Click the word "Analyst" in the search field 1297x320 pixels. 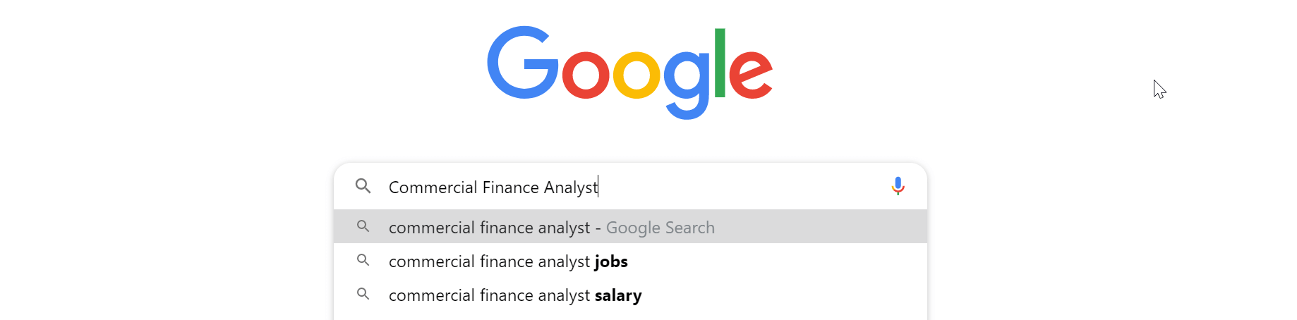tap(571, 187)
